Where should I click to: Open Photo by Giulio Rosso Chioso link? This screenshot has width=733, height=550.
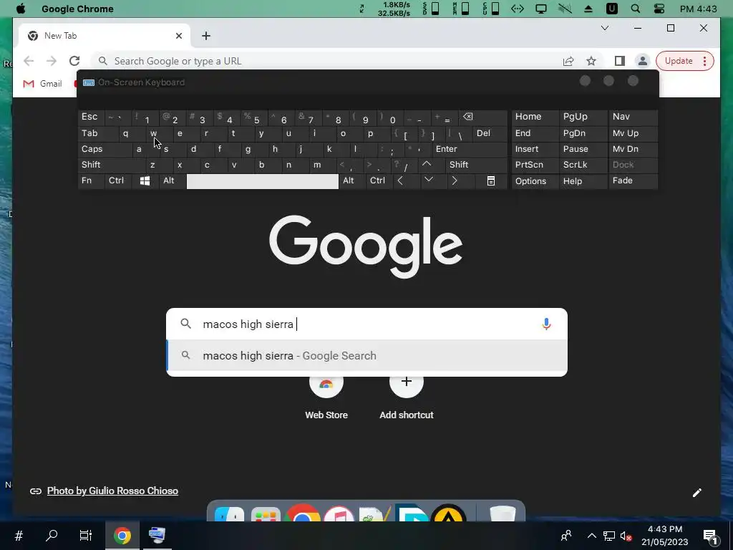112,491
